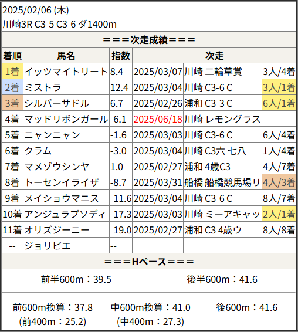Image resolution: width=298 pixels, height=332 pixels.
Task: Click the ===Hペース=== section header
Action: pos(149,262)
